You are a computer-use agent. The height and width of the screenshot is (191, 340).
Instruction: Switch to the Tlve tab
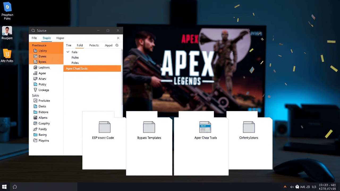(x=69, y=45)
